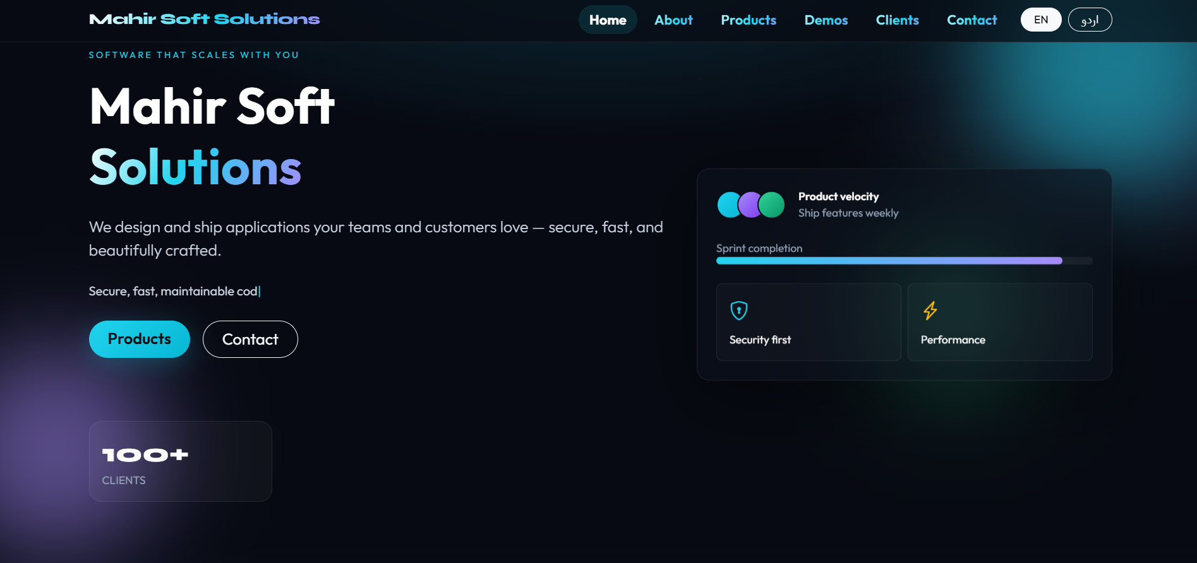
Task: Switch language to EN
Action: tap(1041, 20)
